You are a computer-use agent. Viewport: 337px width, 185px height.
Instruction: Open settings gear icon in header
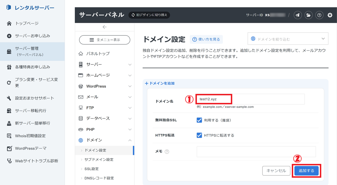[330, 15]
